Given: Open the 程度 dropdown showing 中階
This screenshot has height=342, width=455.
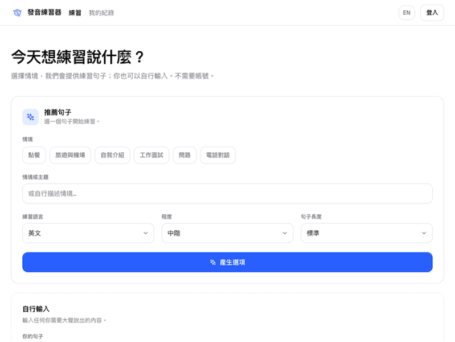Looking at the screenshot, I should (x=228, y=233).
